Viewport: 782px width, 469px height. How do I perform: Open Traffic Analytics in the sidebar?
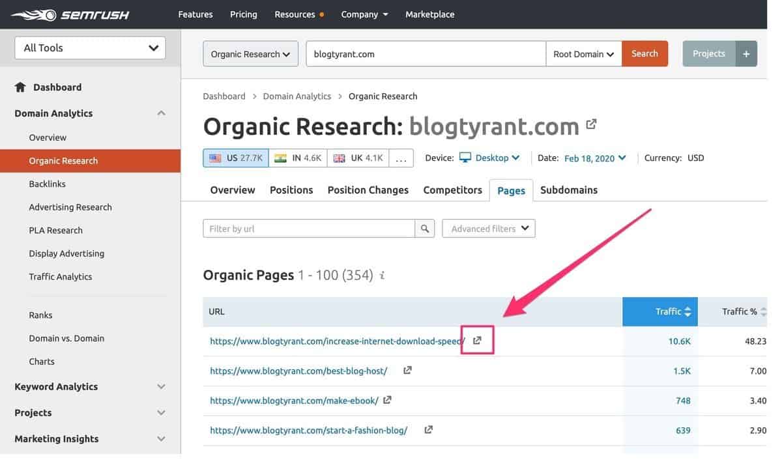[61, 277]
